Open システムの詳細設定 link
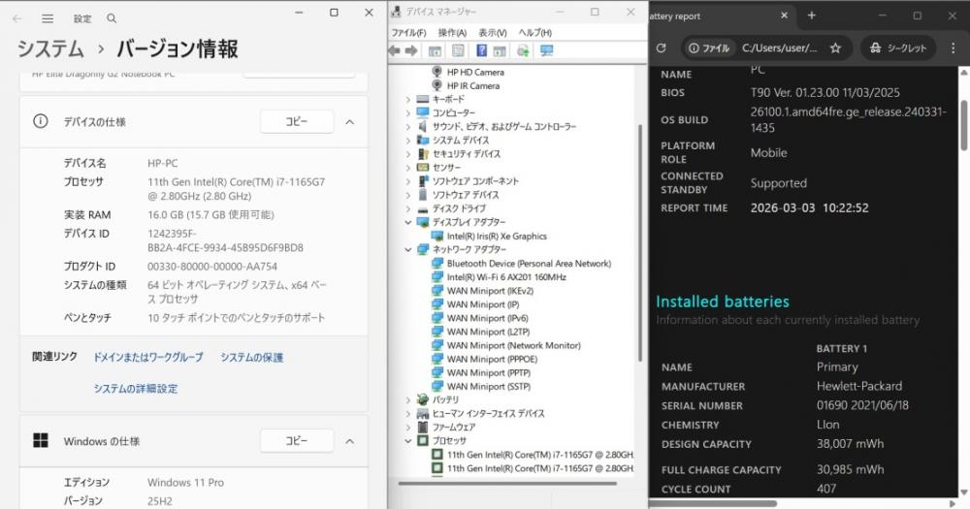The height and width of the screenshot is (509, 970). point(136,389)
